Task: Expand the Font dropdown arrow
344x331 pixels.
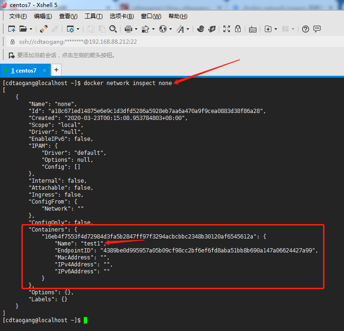Action: pyautogui.click(x=188, y=29)
